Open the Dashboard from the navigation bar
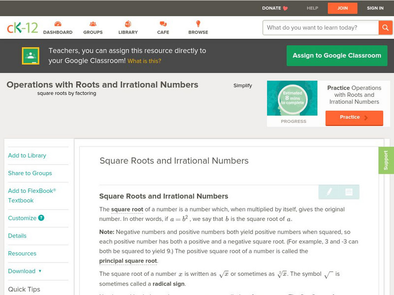 [58, 28]
